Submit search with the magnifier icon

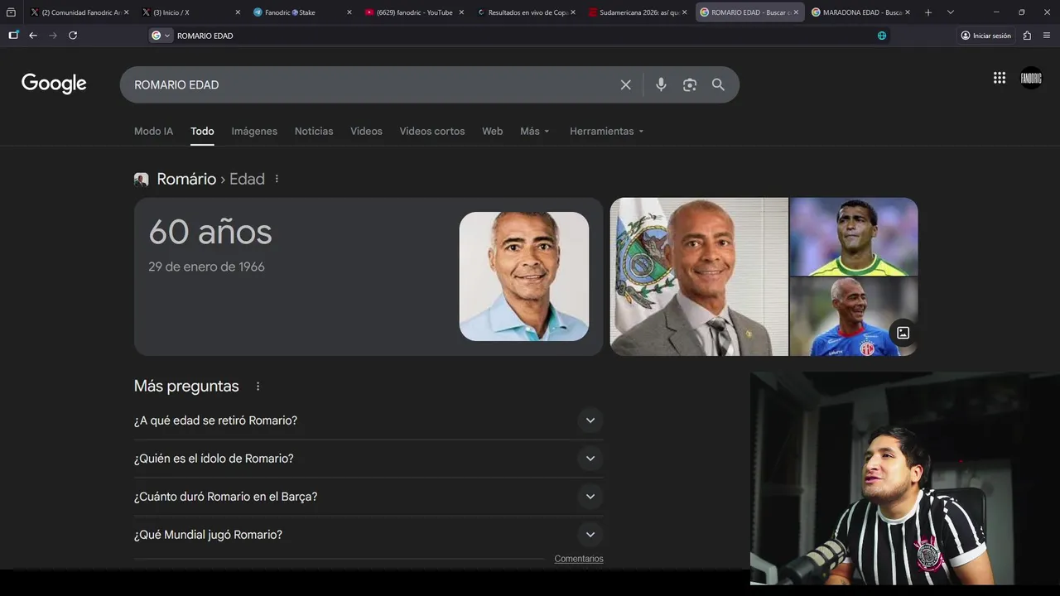[718, 84]
